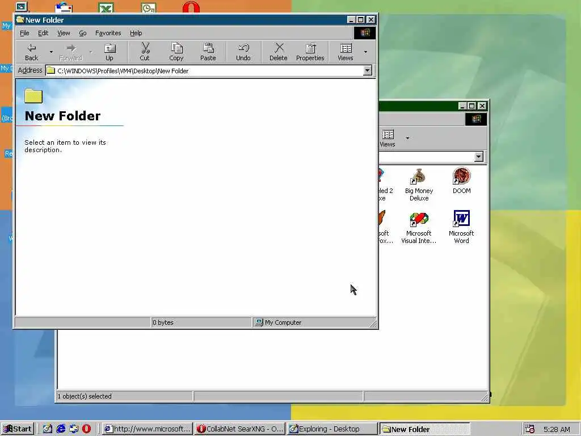Screen dimensions: 581x436
Task: Select the Microsoft Visual InterDev shortcut
Action: [419, 227]
